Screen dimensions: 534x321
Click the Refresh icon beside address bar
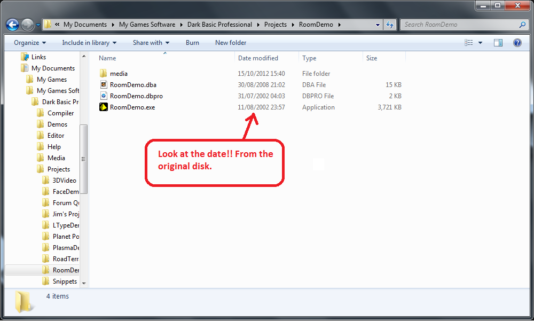point(390,25)
